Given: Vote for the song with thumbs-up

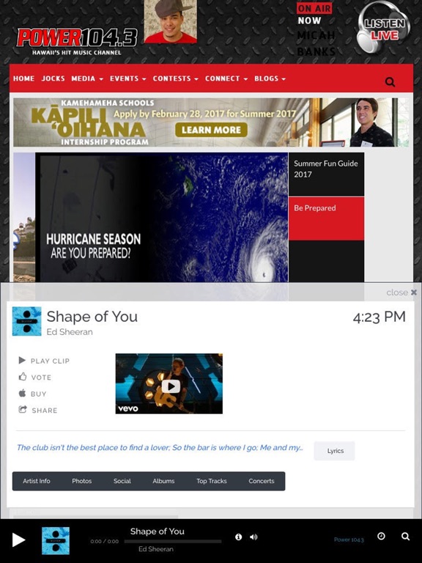Looking at the screenshot, I should tap(35, 377).
